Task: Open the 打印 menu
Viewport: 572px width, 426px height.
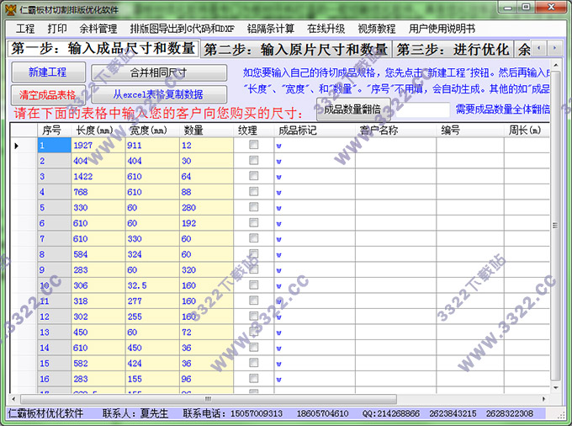Action: [x=57, y=29]
